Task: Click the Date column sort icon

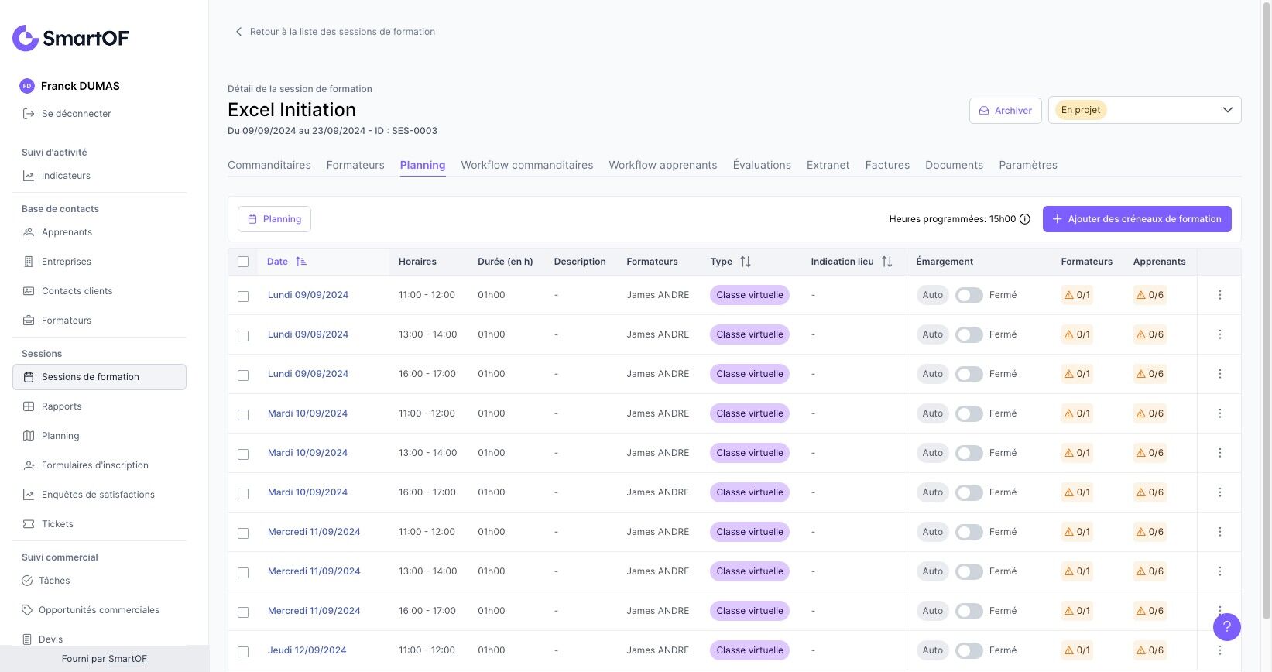Action: coord(301,262)
